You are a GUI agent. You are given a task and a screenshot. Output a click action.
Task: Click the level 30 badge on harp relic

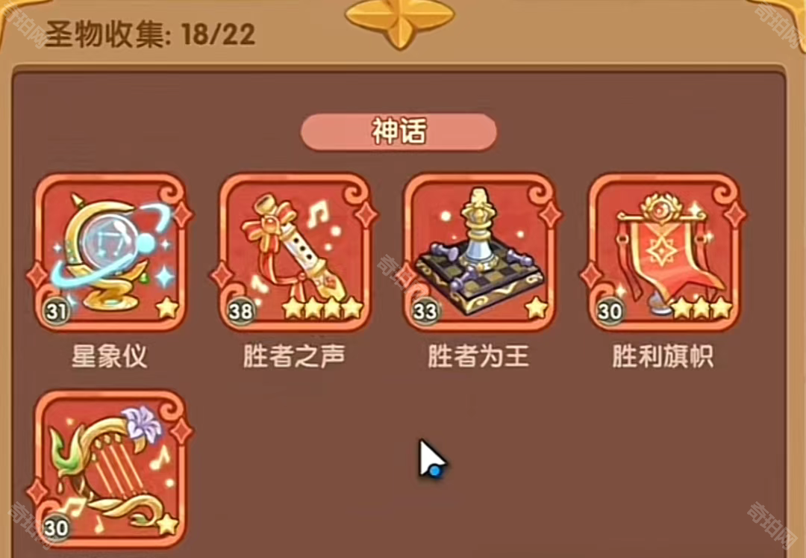tap(56, 528)
